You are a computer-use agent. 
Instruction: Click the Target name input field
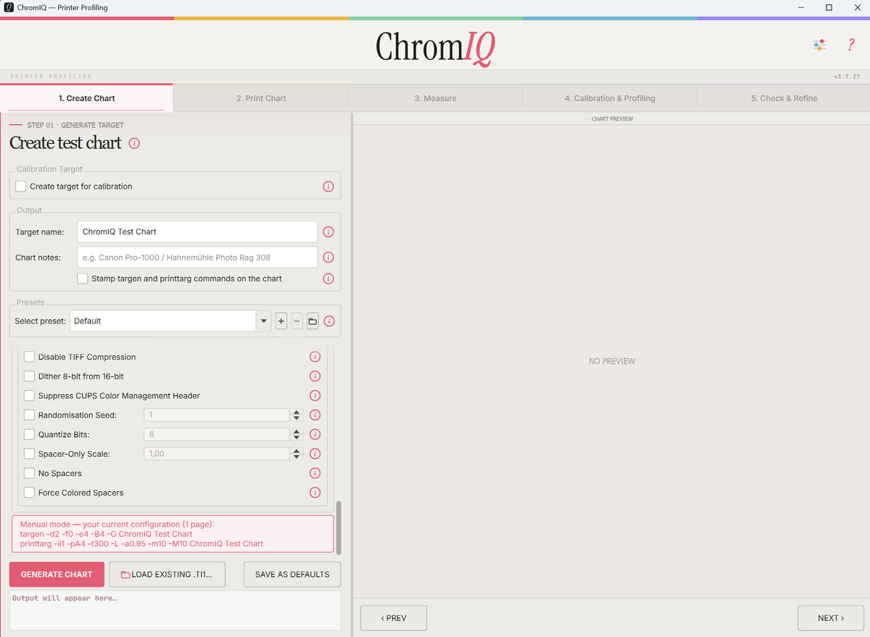(197, 232)
